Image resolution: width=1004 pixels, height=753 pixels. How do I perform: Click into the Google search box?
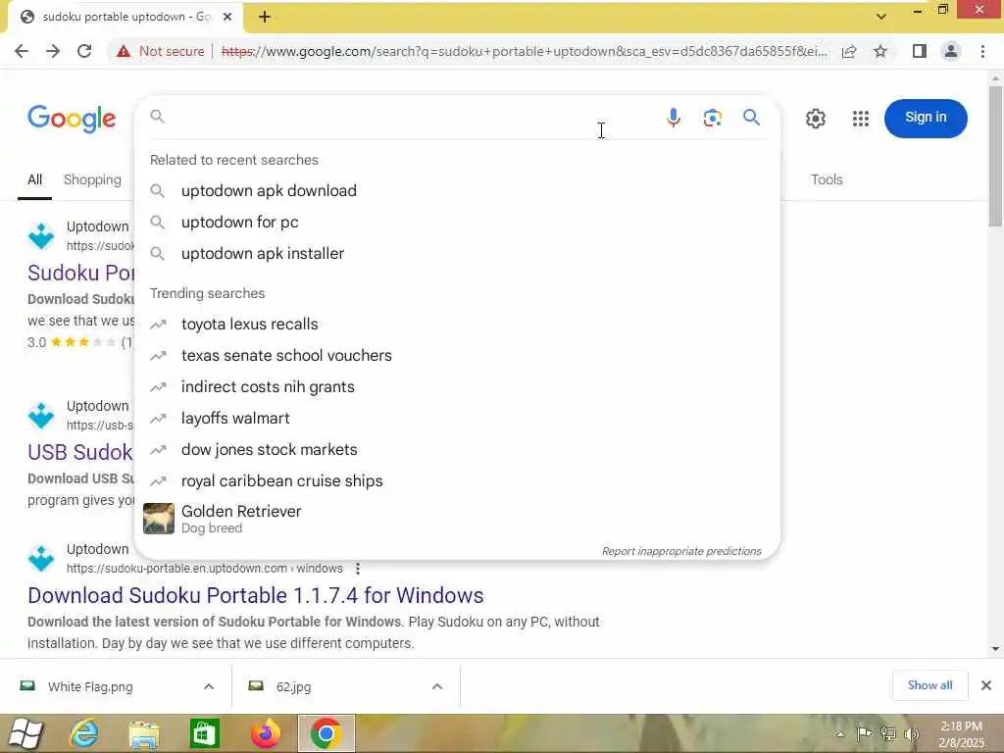point(410,118)
